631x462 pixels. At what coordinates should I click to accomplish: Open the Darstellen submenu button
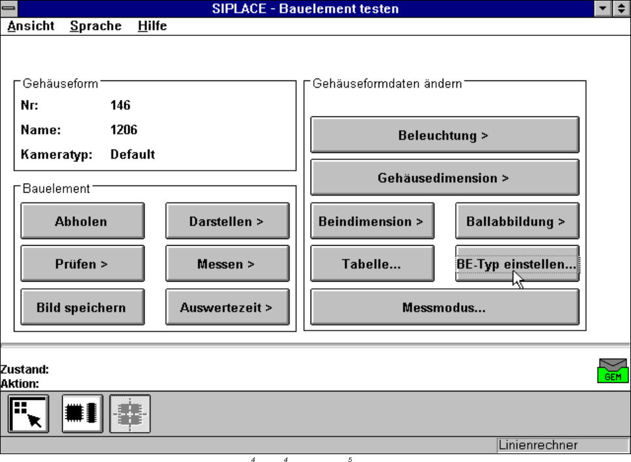click(228, 221)
